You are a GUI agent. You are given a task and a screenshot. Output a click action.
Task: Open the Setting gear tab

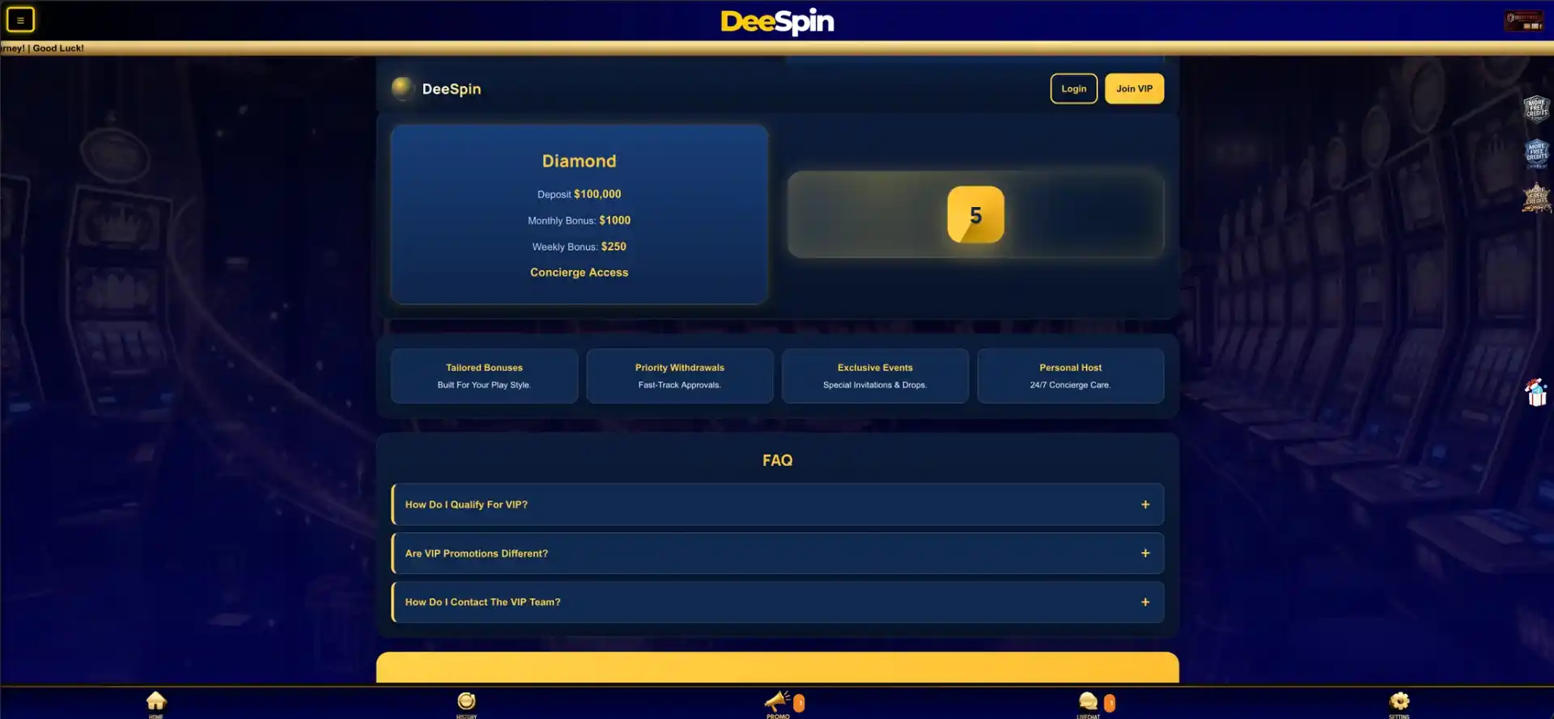coord(1399,704)
